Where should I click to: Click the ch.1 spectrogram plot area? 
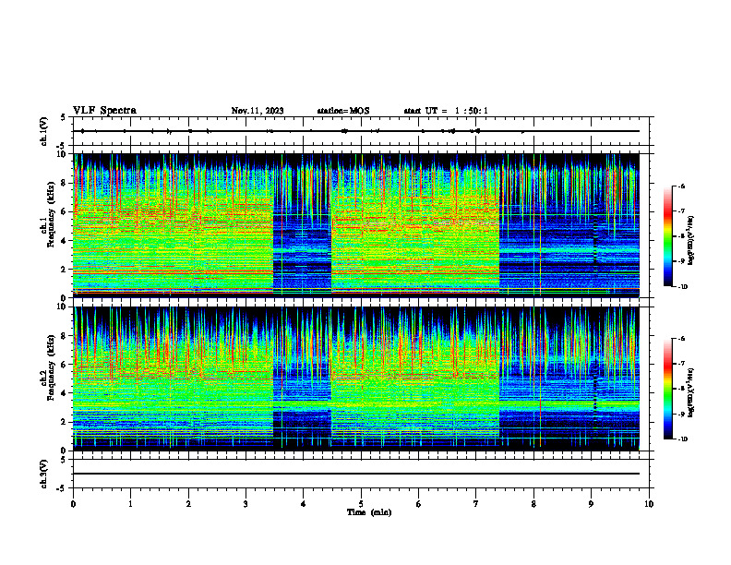[x=361, y=225]
